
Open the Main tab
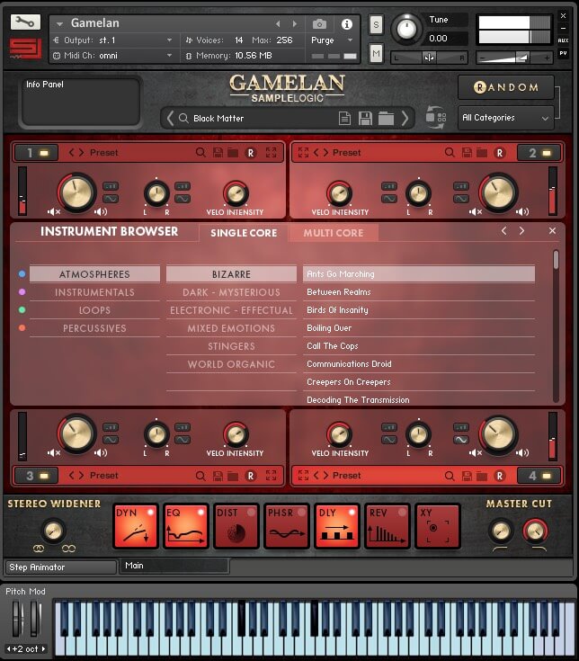pos(174,566)
